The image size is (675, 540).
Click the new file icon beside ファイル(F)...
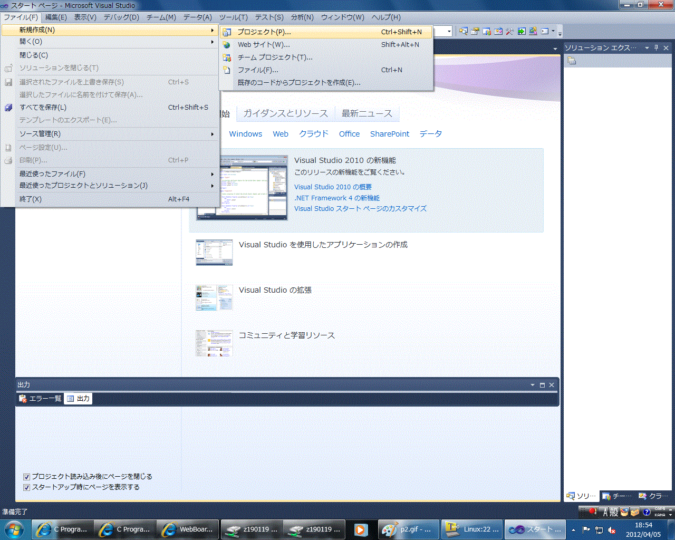(x=227, y=70)
